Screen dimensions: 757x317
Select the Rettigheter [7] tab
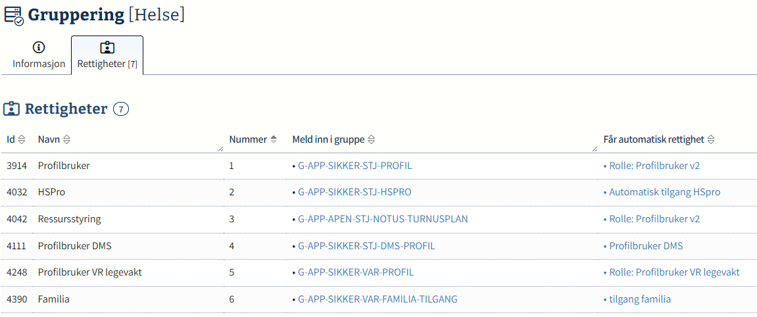pos(107,56)
